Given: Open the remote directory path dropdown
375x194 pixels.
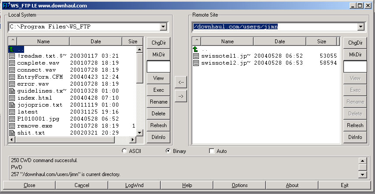Looking at the screenshot, I should click(x=361, y=27).
